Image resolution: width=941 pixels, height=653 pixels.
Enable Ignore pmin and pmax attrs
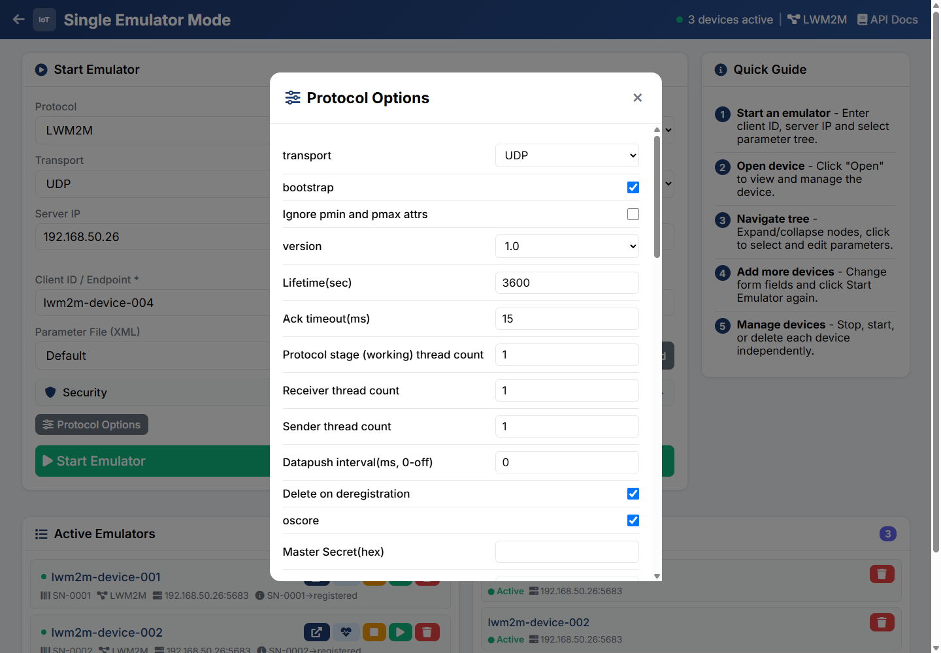(x=633, y=214)
